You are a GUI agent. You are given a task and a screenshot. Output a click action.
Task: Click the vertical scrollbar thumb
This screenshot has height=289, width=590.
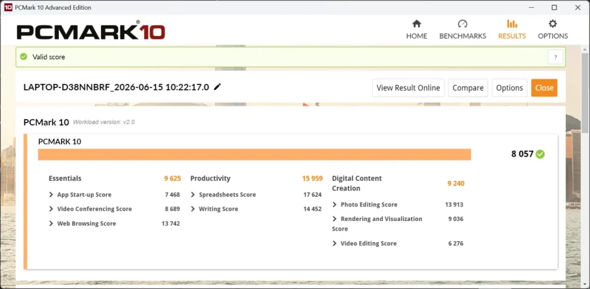[x=585, y=93]
